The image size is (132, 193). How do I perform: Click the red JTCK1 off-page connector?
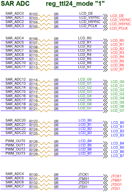105,176
